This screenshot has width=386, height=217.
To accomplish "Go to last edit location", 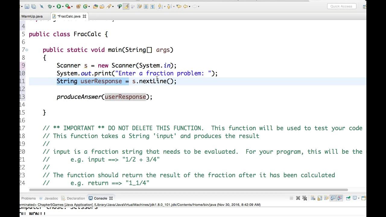I will 179,6.
